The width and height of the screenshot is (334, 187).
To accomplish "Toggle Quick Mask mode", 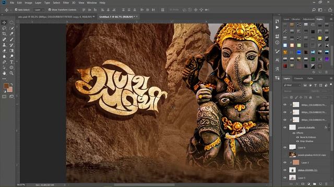I will coord(4,97).
